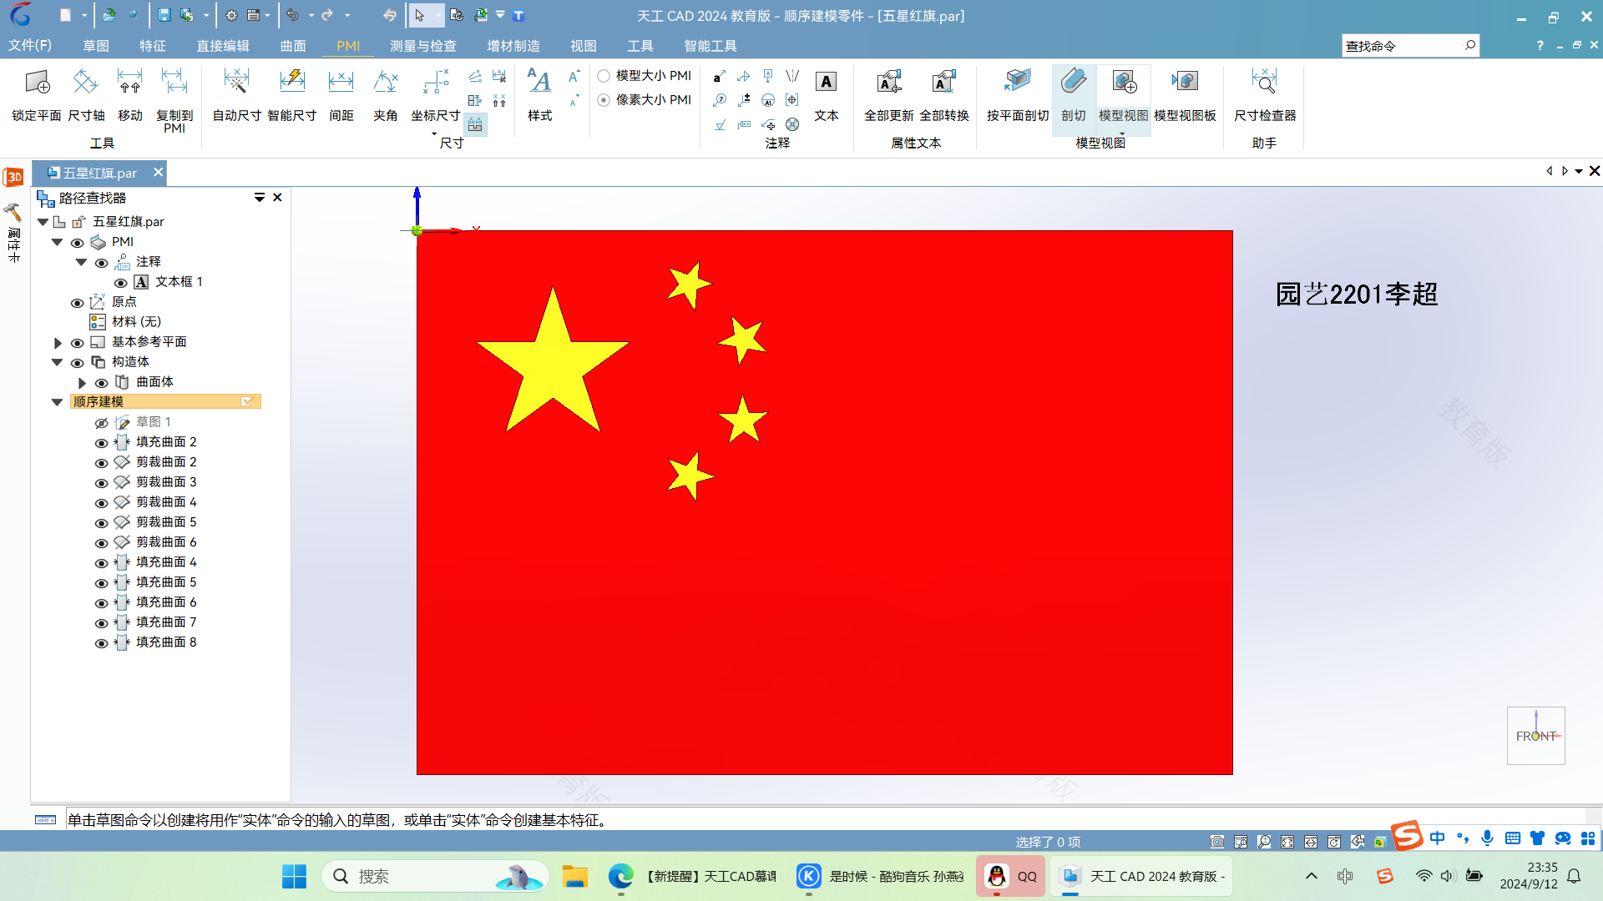Image resolution: width=1603 pixels, height=901 pixels.
Task: Select 像素大小 PMI radio option
Action: point(604,100)
